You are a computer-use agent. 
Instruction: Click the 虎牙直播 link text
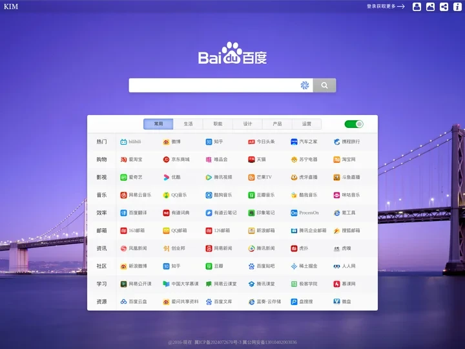(x=308, y=177)
